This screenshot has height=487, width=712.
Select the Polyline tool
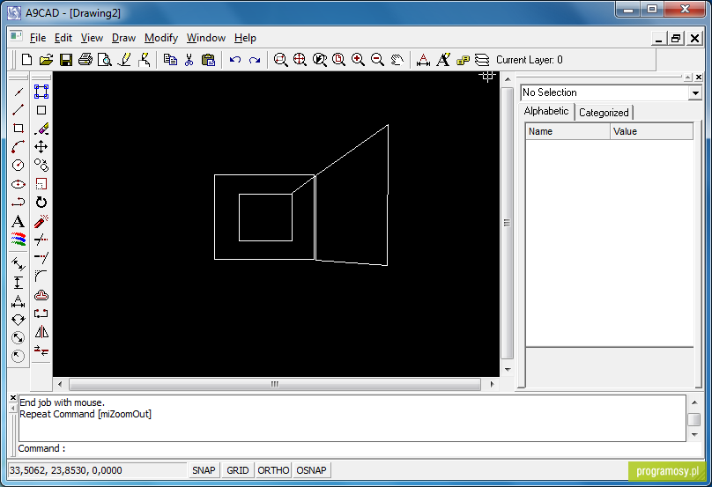pyautogui.click(x=19, y=203)
